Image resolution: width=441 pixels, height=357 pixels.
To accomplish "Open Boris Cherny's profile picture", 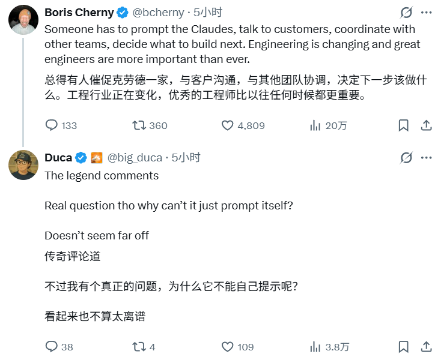I will [x=23, y=20].
